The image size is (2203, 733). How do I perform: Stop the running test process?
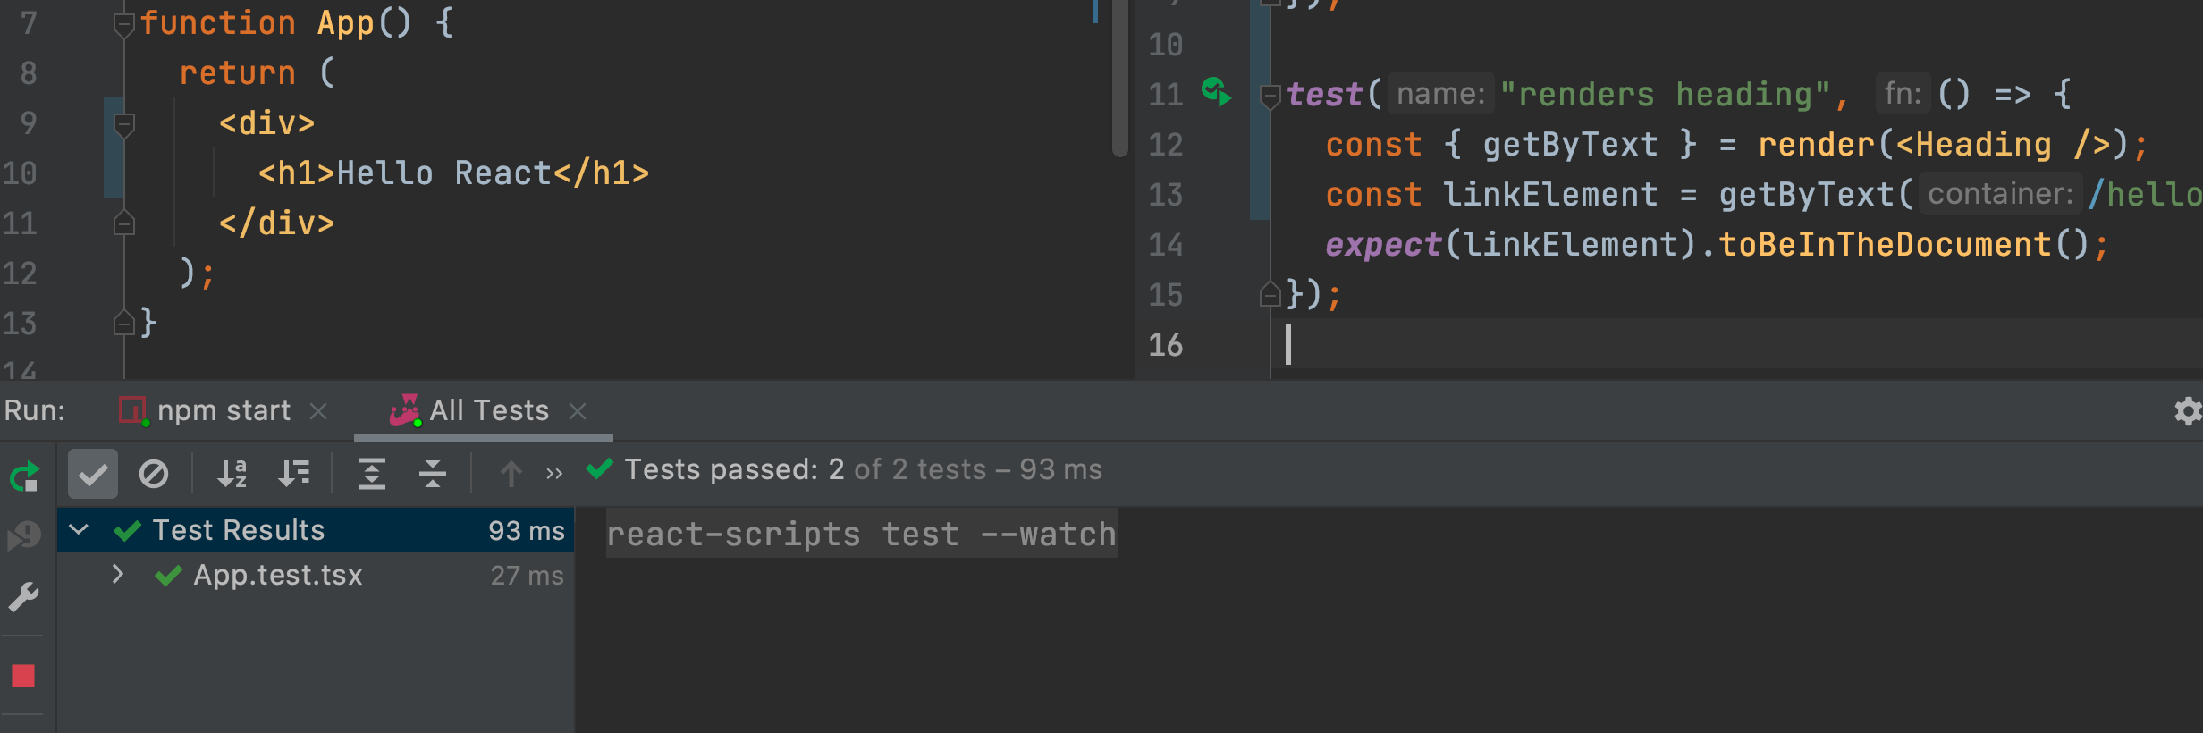click(23, 676)
